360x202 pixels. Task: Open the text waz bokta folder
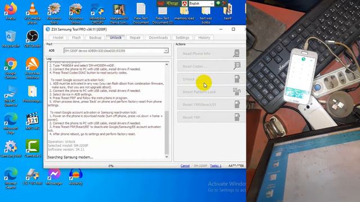point(206,15)
